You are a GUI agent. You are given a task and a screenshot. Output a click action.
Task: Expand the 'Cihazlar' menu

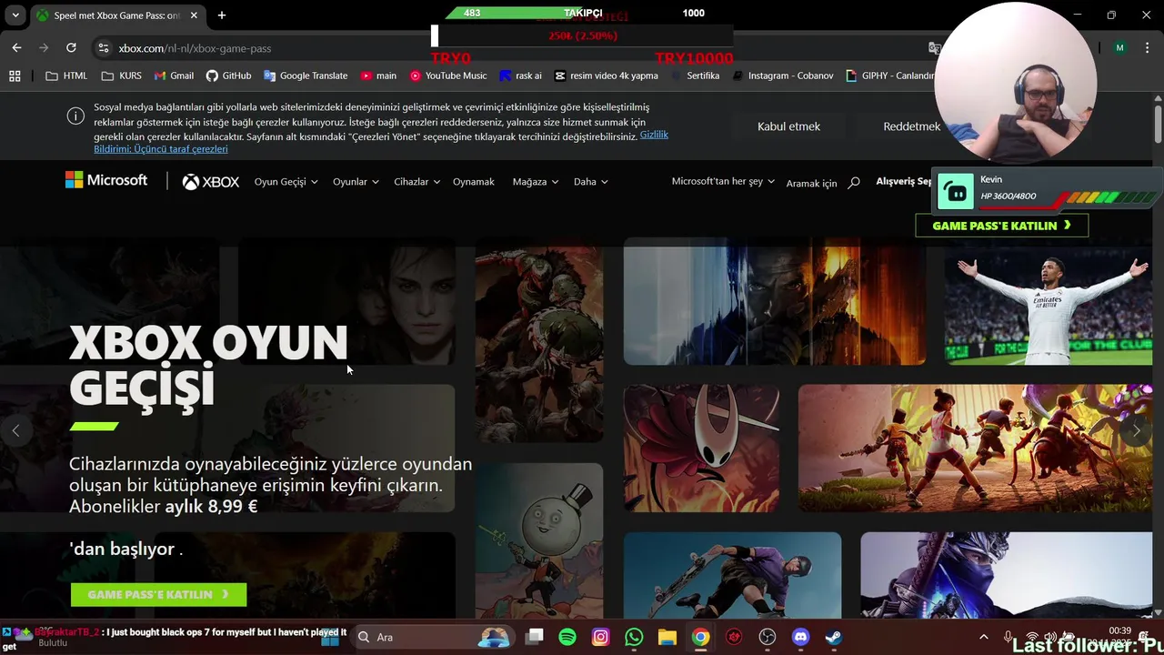coord(416,182)
